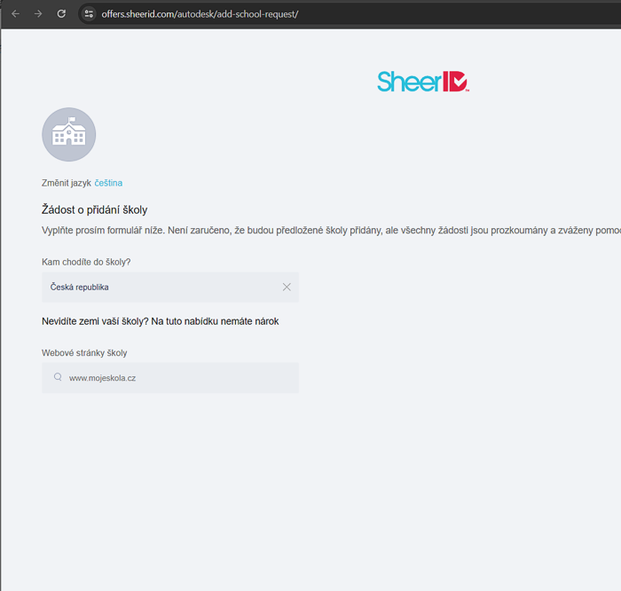The image size is (621, 591).
Task: Click the Změnit jazyk label text
Action: click(x=67, y=183)
